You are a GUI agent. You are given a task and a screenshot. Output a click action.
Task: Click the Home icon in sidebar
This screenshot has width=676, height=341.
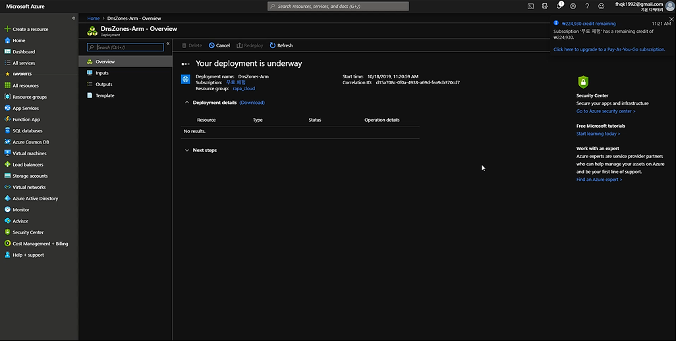(x=7, y=40)
